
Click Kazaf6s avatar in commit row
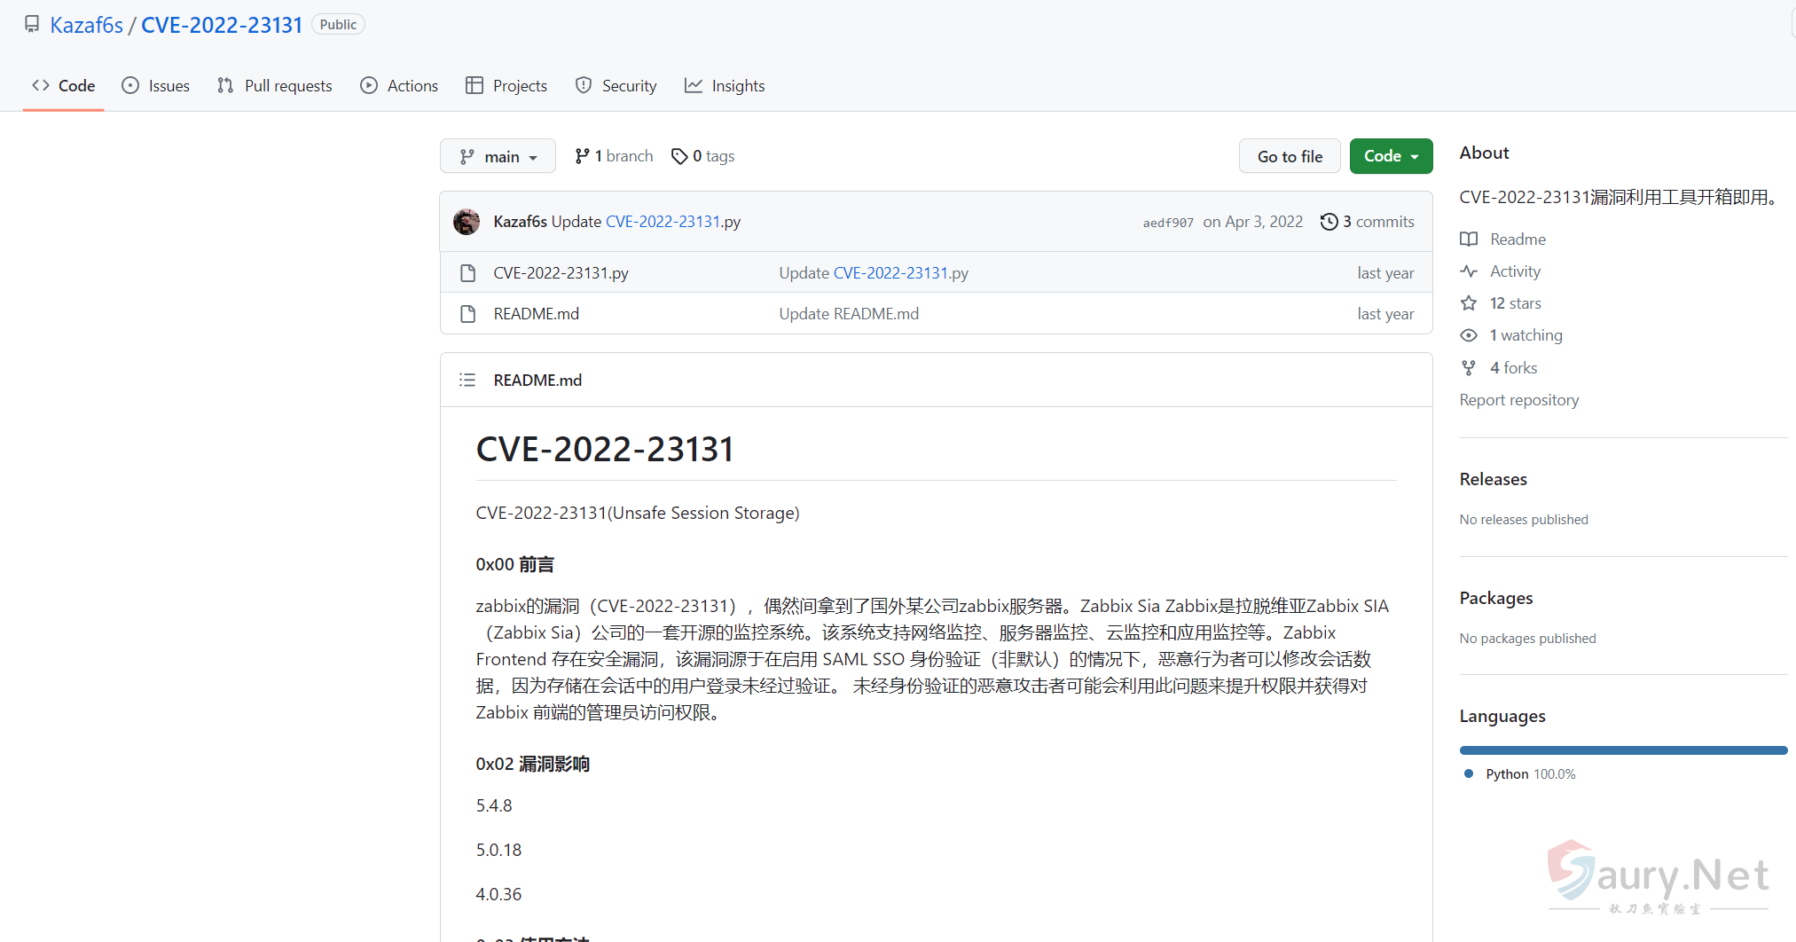pyautogui.click(x=467, y=222)
